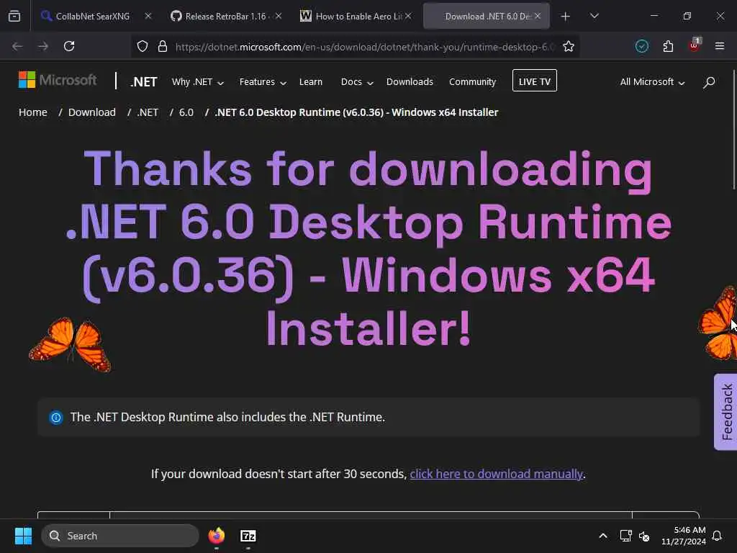Open the network status tray icon

tap(625, 536)
